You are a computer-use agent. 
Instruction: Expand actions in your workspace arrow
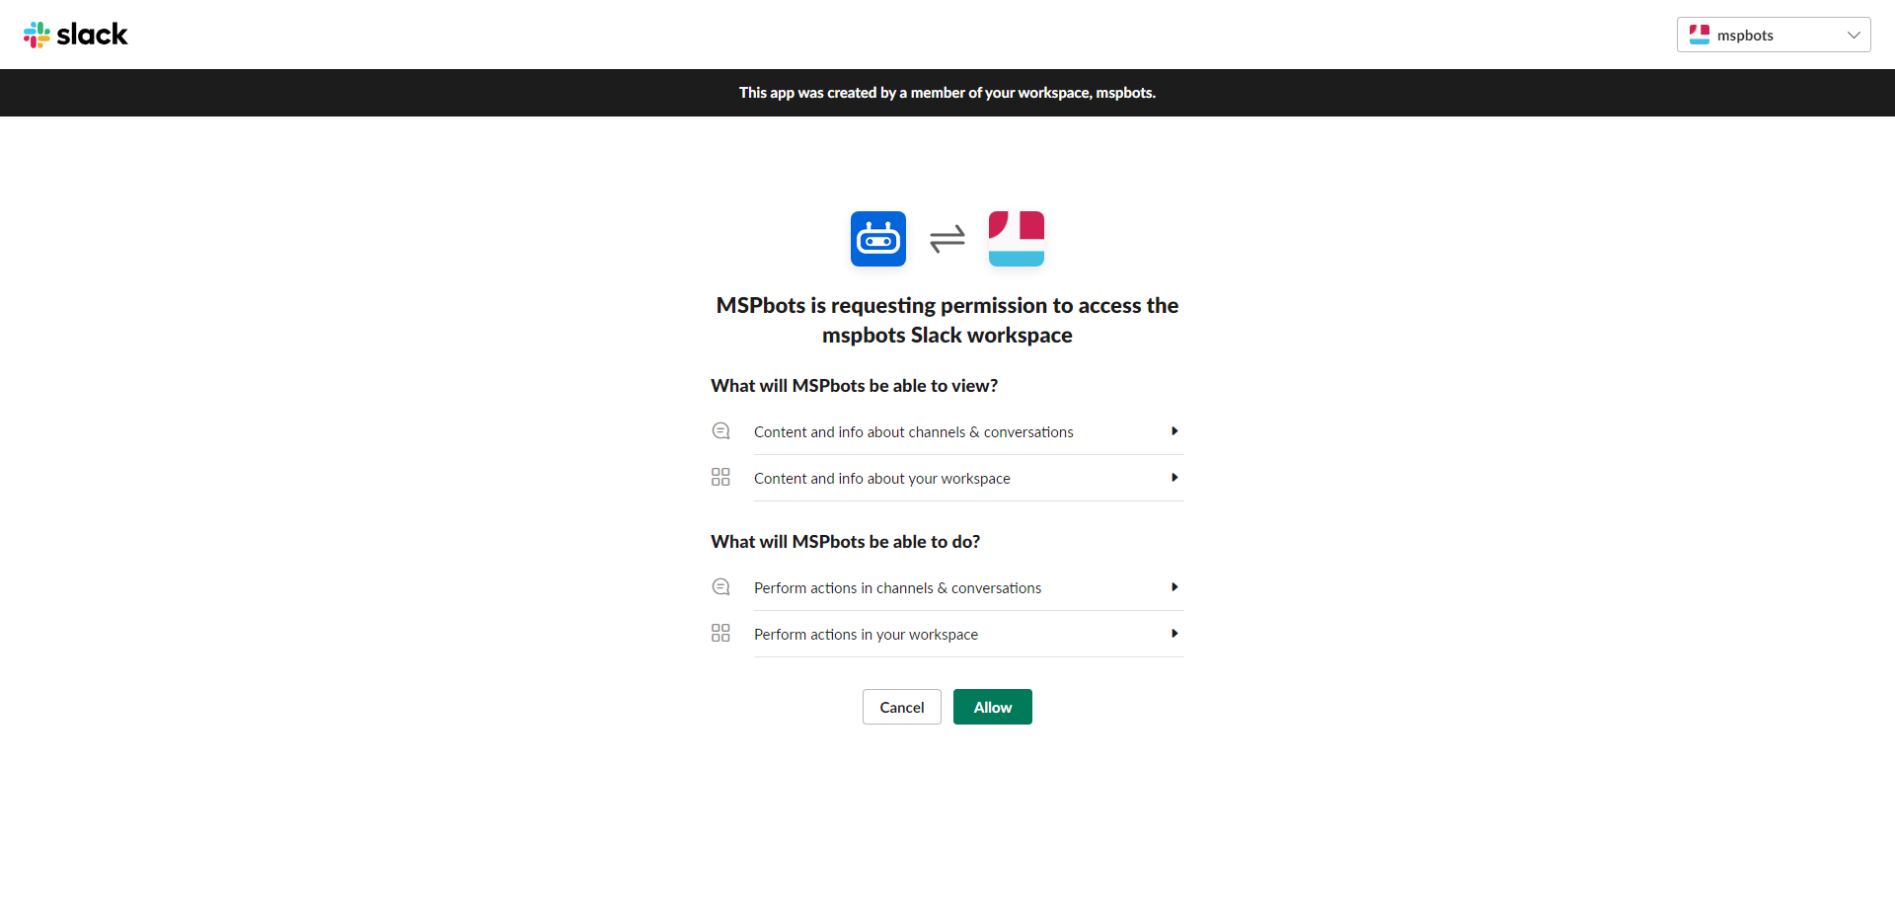[x=1175, y=634]
